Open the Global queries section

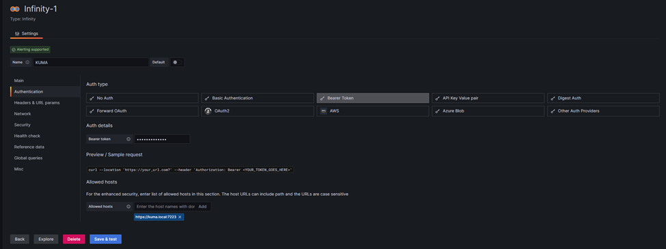pos(28,158)
